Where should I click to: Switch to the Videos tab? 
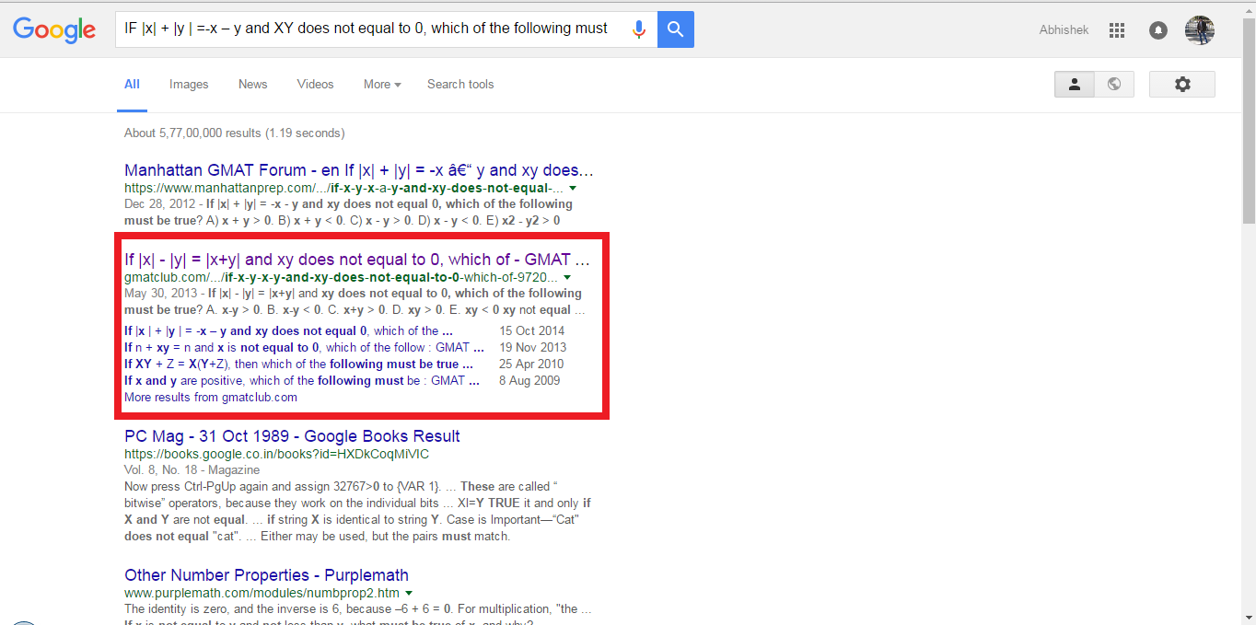pos(315,84)
